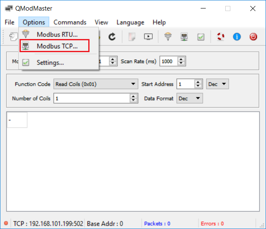Open Start Address base Dec dropdown
266x229 pixels.
(218, 84)
